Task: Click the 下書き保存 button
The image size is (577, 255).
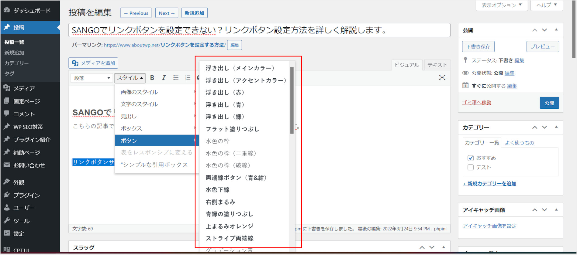Action: point(478,46)
